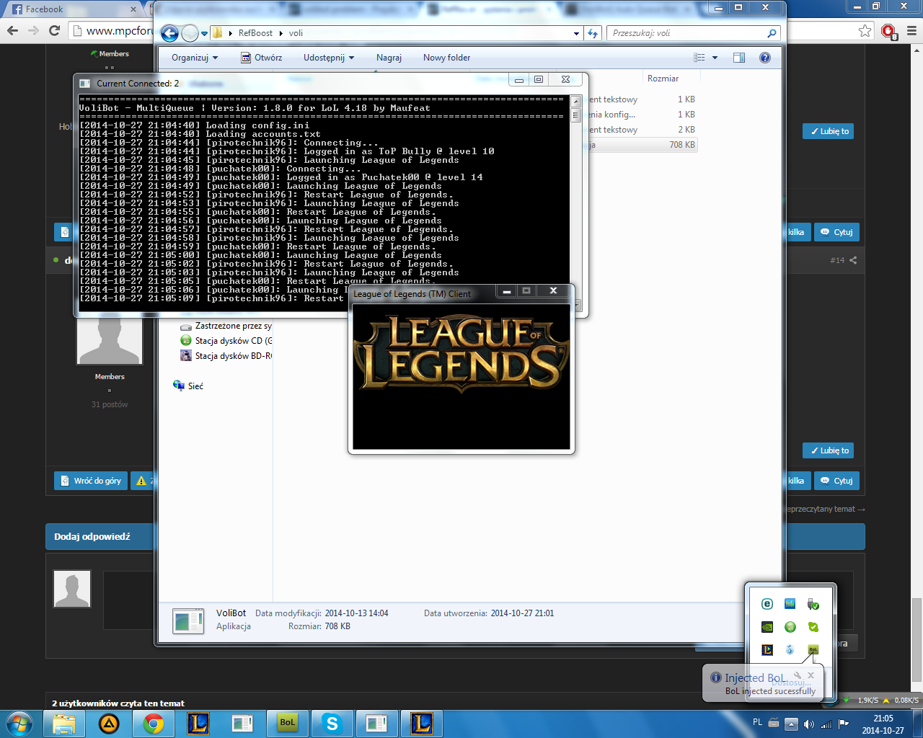This screenshot has height=738, width=923.
Task: Open the BoL taskbar button
Action: 288,723
